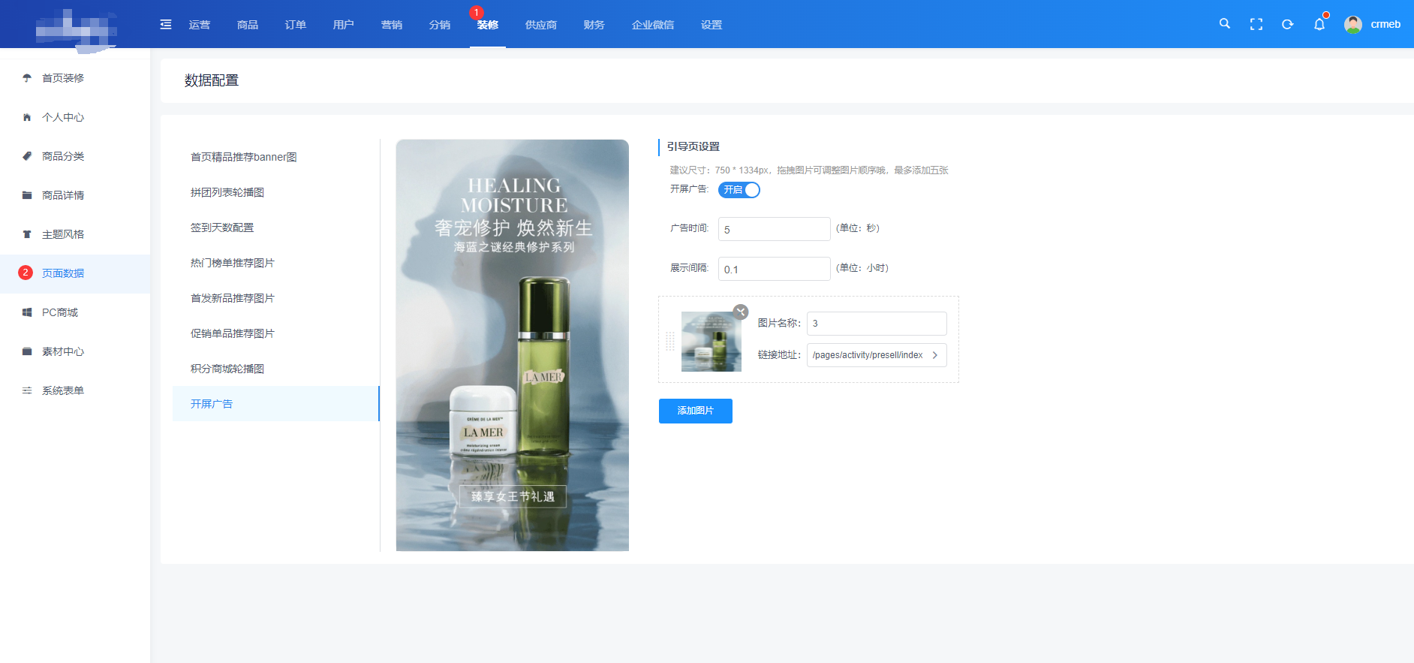The image size is (1414, 663).
Task: Open the 分销 top menu
Action: click(x=440, y=25)
